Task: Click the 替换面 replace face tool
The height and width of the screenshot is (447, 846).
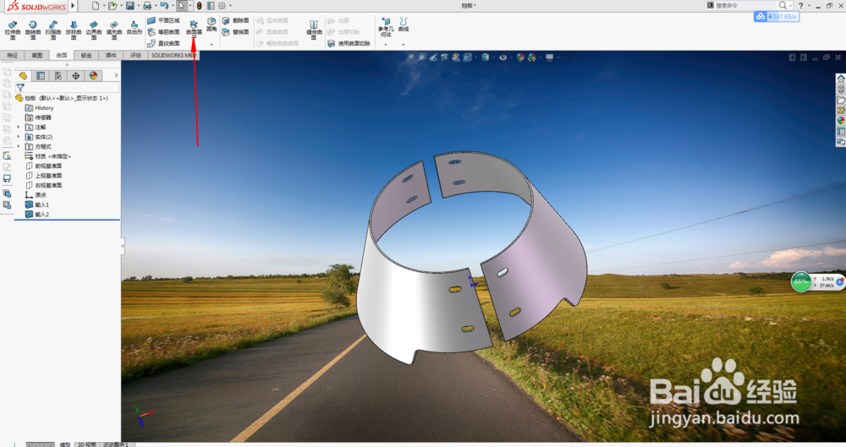Action: 236,32
